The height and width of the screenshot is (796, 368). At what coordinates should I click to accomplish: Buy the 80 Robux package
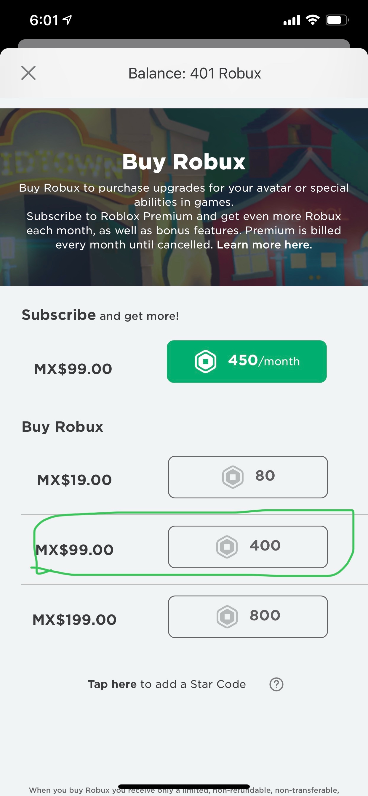pyautogui.click(x=248, y=477)
